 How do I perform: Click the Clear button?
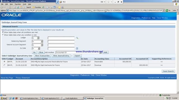click(x=41, y=52)
